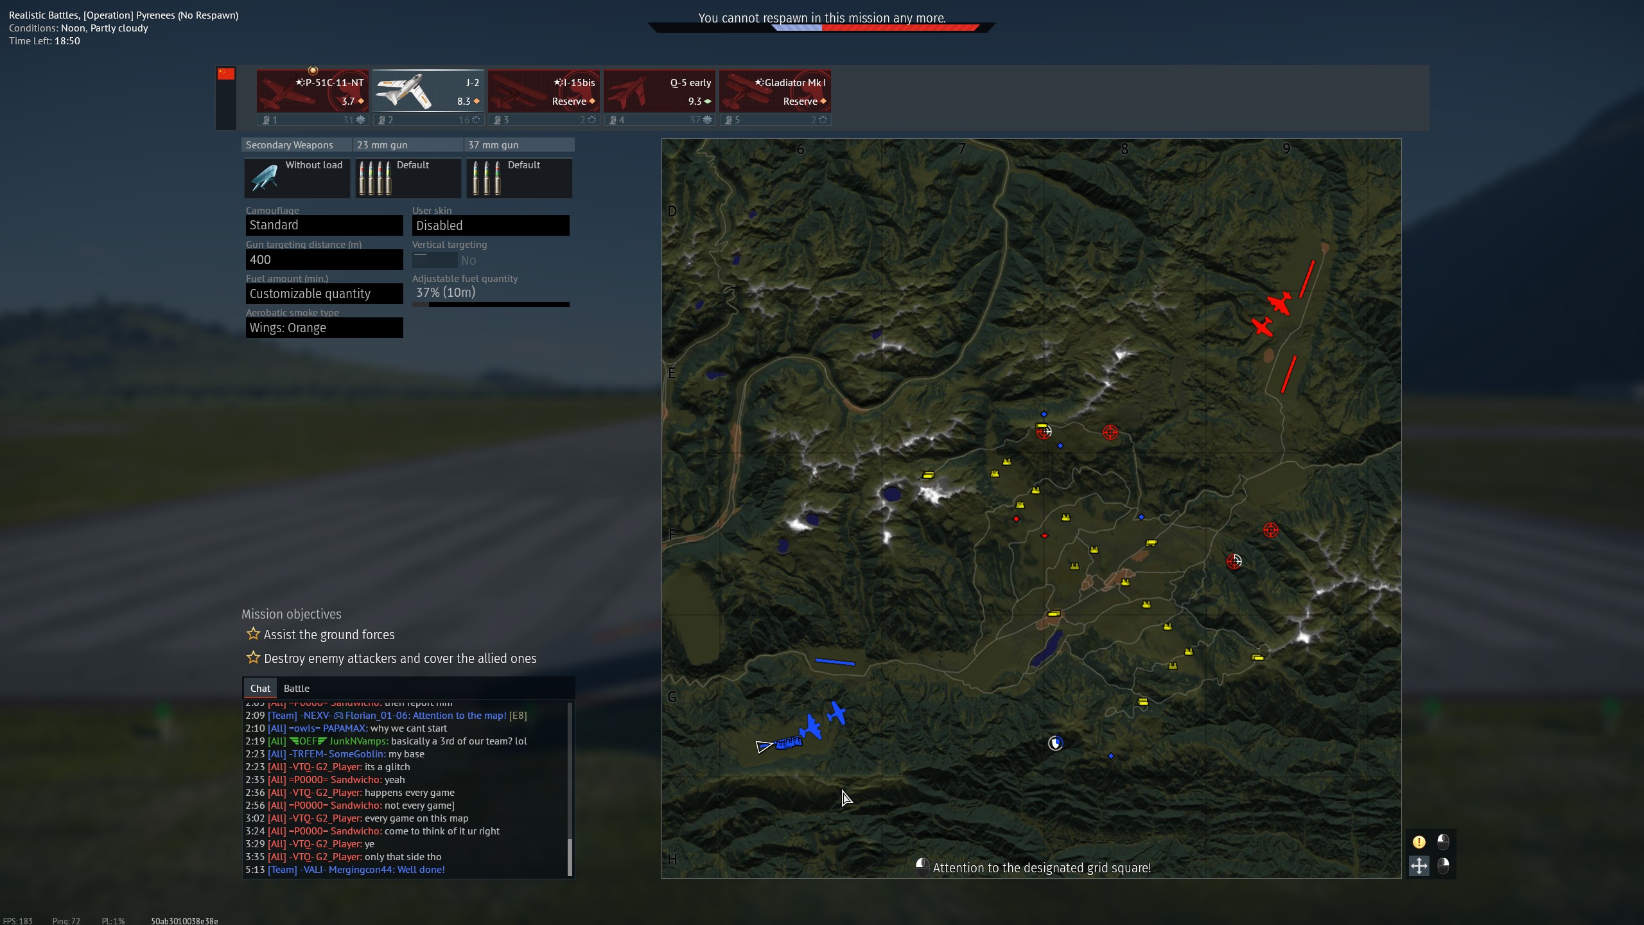Image resolution: width=1644 pixels, height=925 pixels.
Task: Click the 'You cannot respawn' notice
Action: [822, 18]
